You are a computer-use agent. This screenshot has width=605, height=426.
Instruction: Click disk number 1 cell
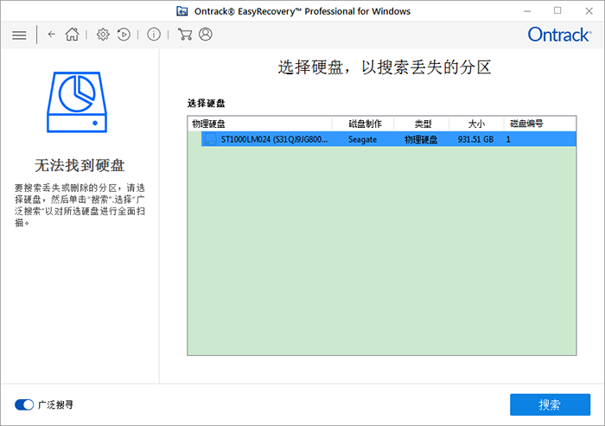coord(508,139)
